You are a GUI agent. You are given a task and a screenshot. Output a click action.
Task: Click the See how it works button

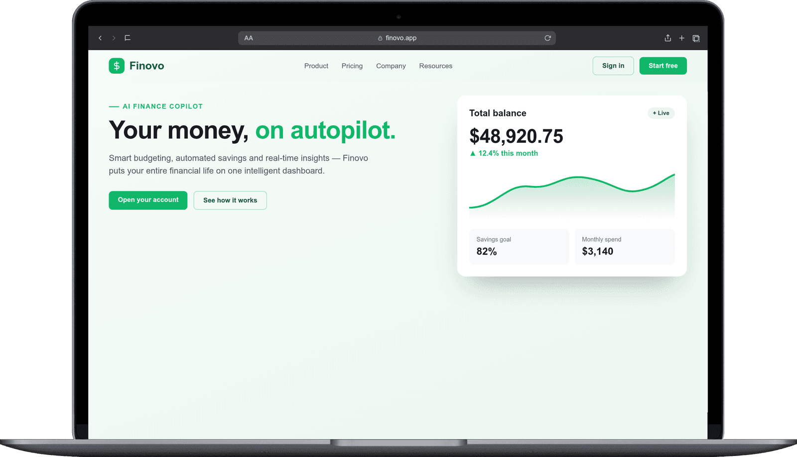click(230, 200)
